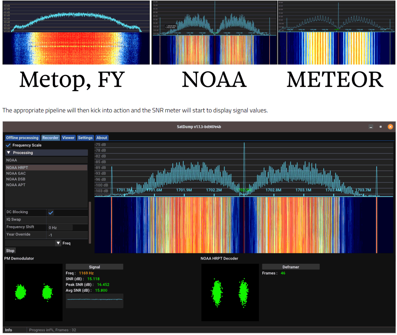Switch to the Offline processing tab
This screenshot has width=397, height=335.
22,138
